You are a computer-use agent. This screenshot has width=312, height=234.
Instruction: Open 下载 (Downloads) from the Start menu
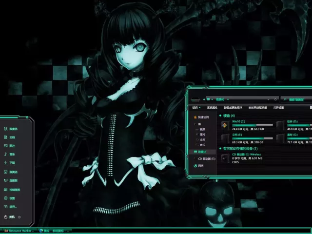(12, 163)
